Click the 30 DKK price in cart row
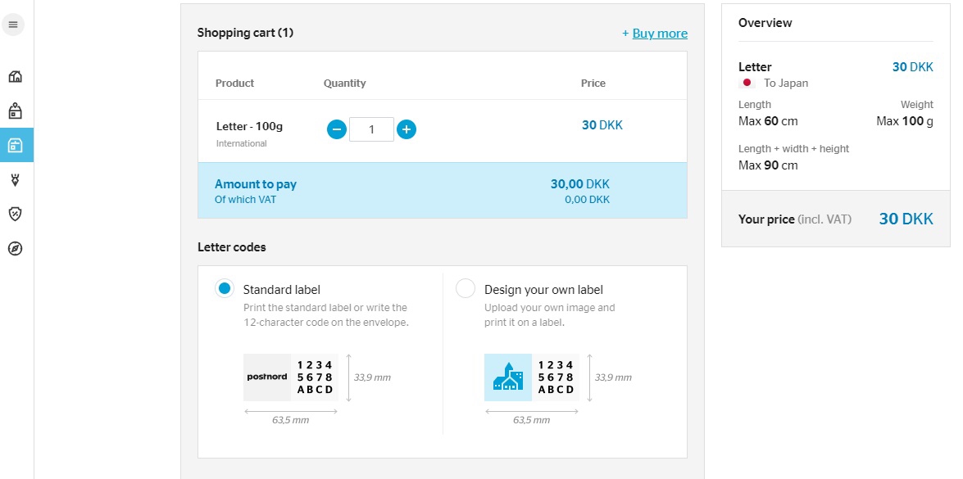 602,125
